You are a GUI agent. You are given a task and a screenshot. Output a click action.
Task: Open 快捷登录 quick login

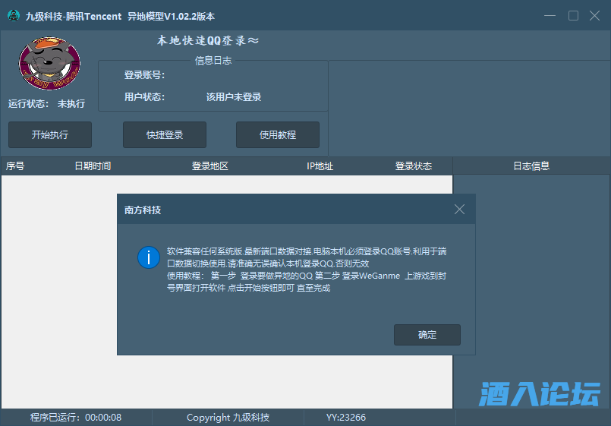[x=165, y=135]
